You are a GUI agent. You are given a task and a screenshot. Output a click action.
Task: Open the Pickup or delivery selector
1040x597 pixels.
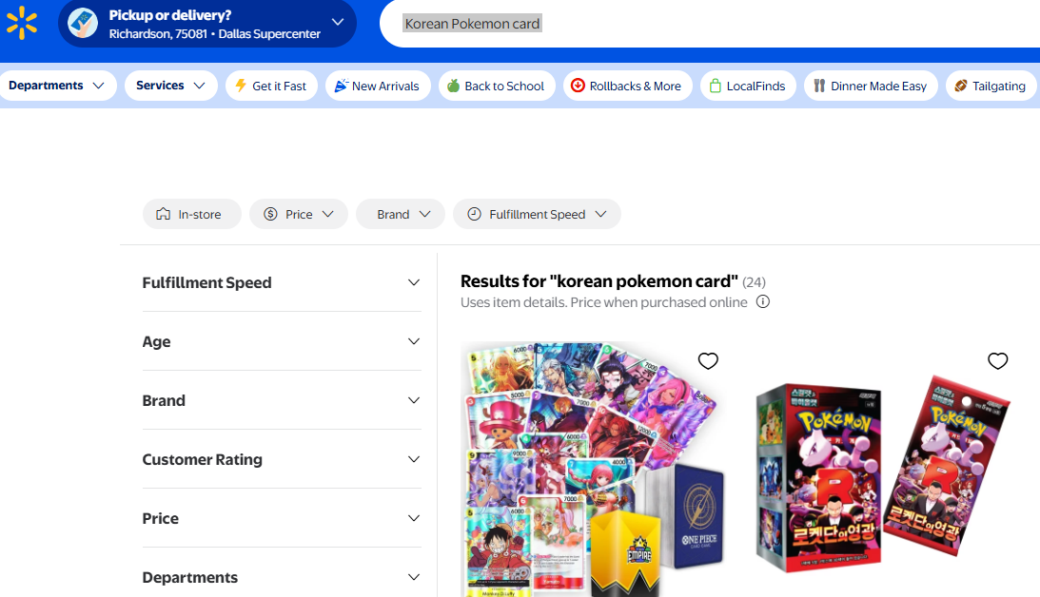coord(206,23)
